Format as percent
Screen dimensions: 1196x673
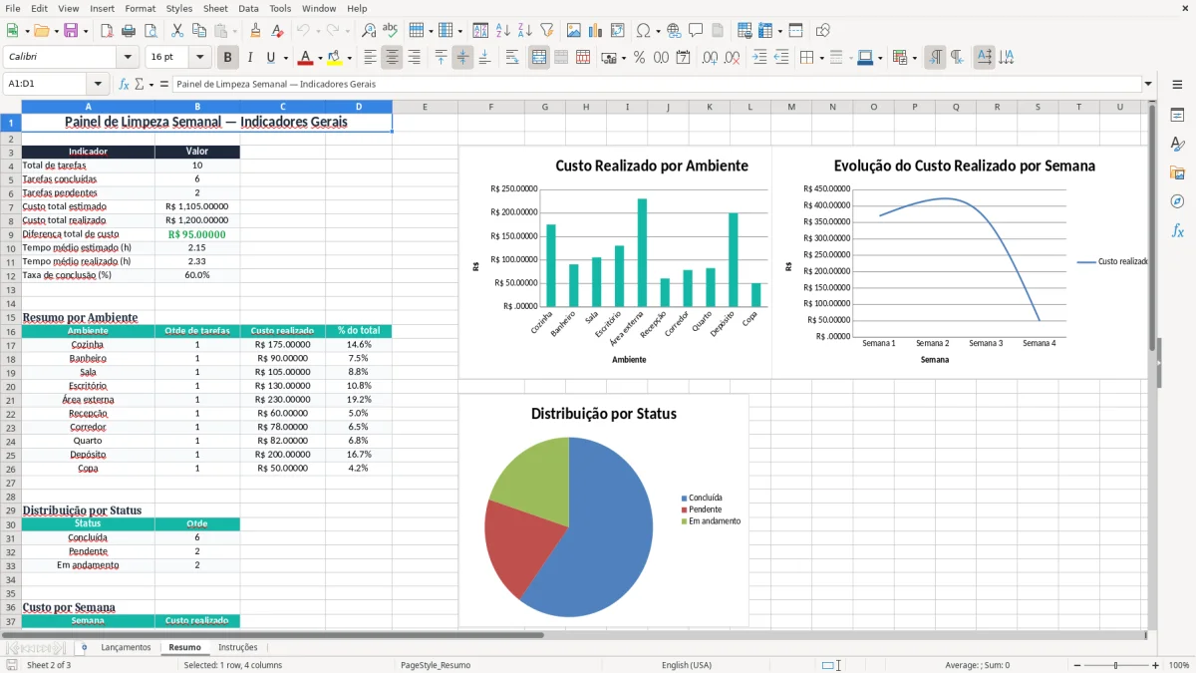(640, 58)
